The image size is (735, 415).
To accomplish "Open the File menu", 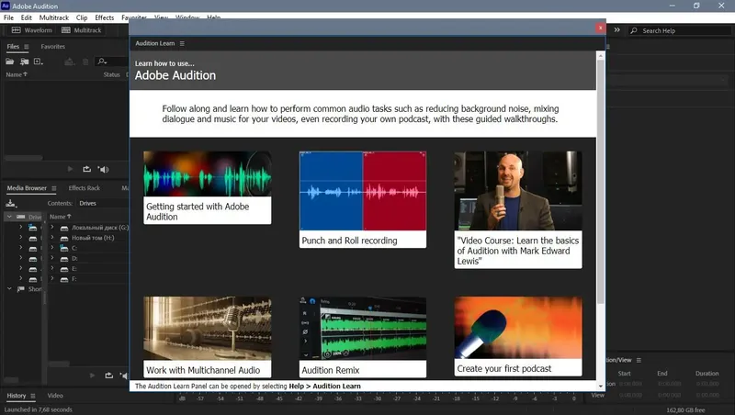I will point(8,17).
